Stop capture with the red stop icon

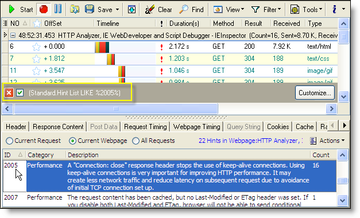coord(44,9)
